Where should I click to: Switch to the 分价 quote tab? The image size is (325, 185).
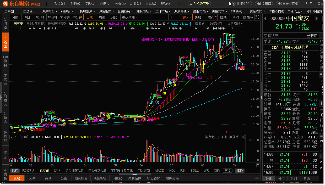coord(281,178)
